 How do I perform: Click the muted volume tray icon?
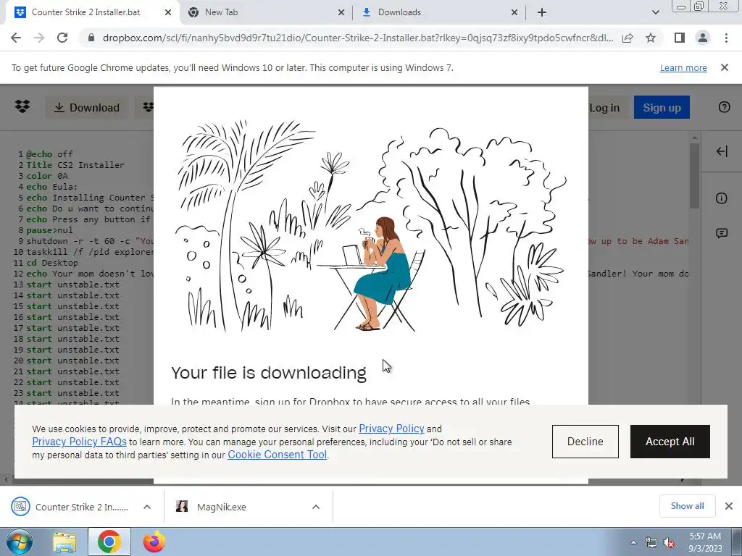tap(669, 543)
